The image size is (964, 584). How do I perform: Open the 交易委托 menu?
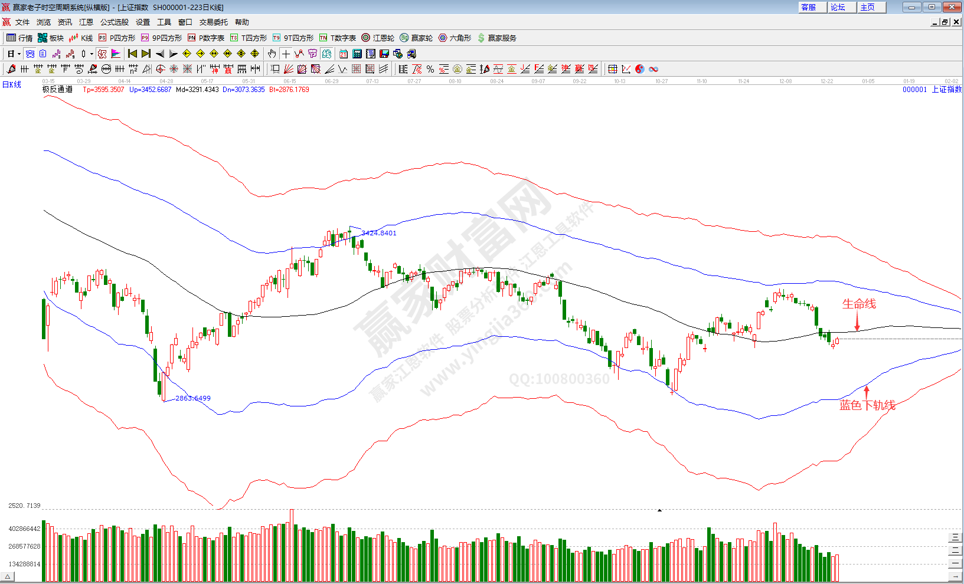coord(213,22)
